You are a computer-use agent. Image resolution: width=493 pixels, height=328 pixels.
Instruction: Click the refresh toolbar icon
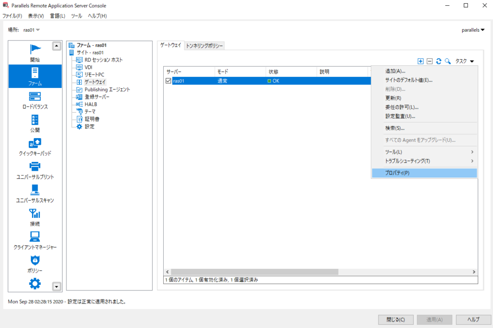tap(439, 61)
